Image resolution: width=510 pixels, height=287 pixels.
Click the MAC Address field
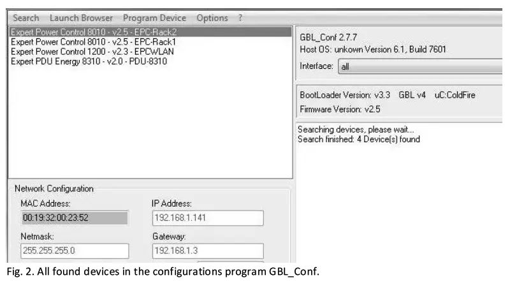(x=74, y=218)
